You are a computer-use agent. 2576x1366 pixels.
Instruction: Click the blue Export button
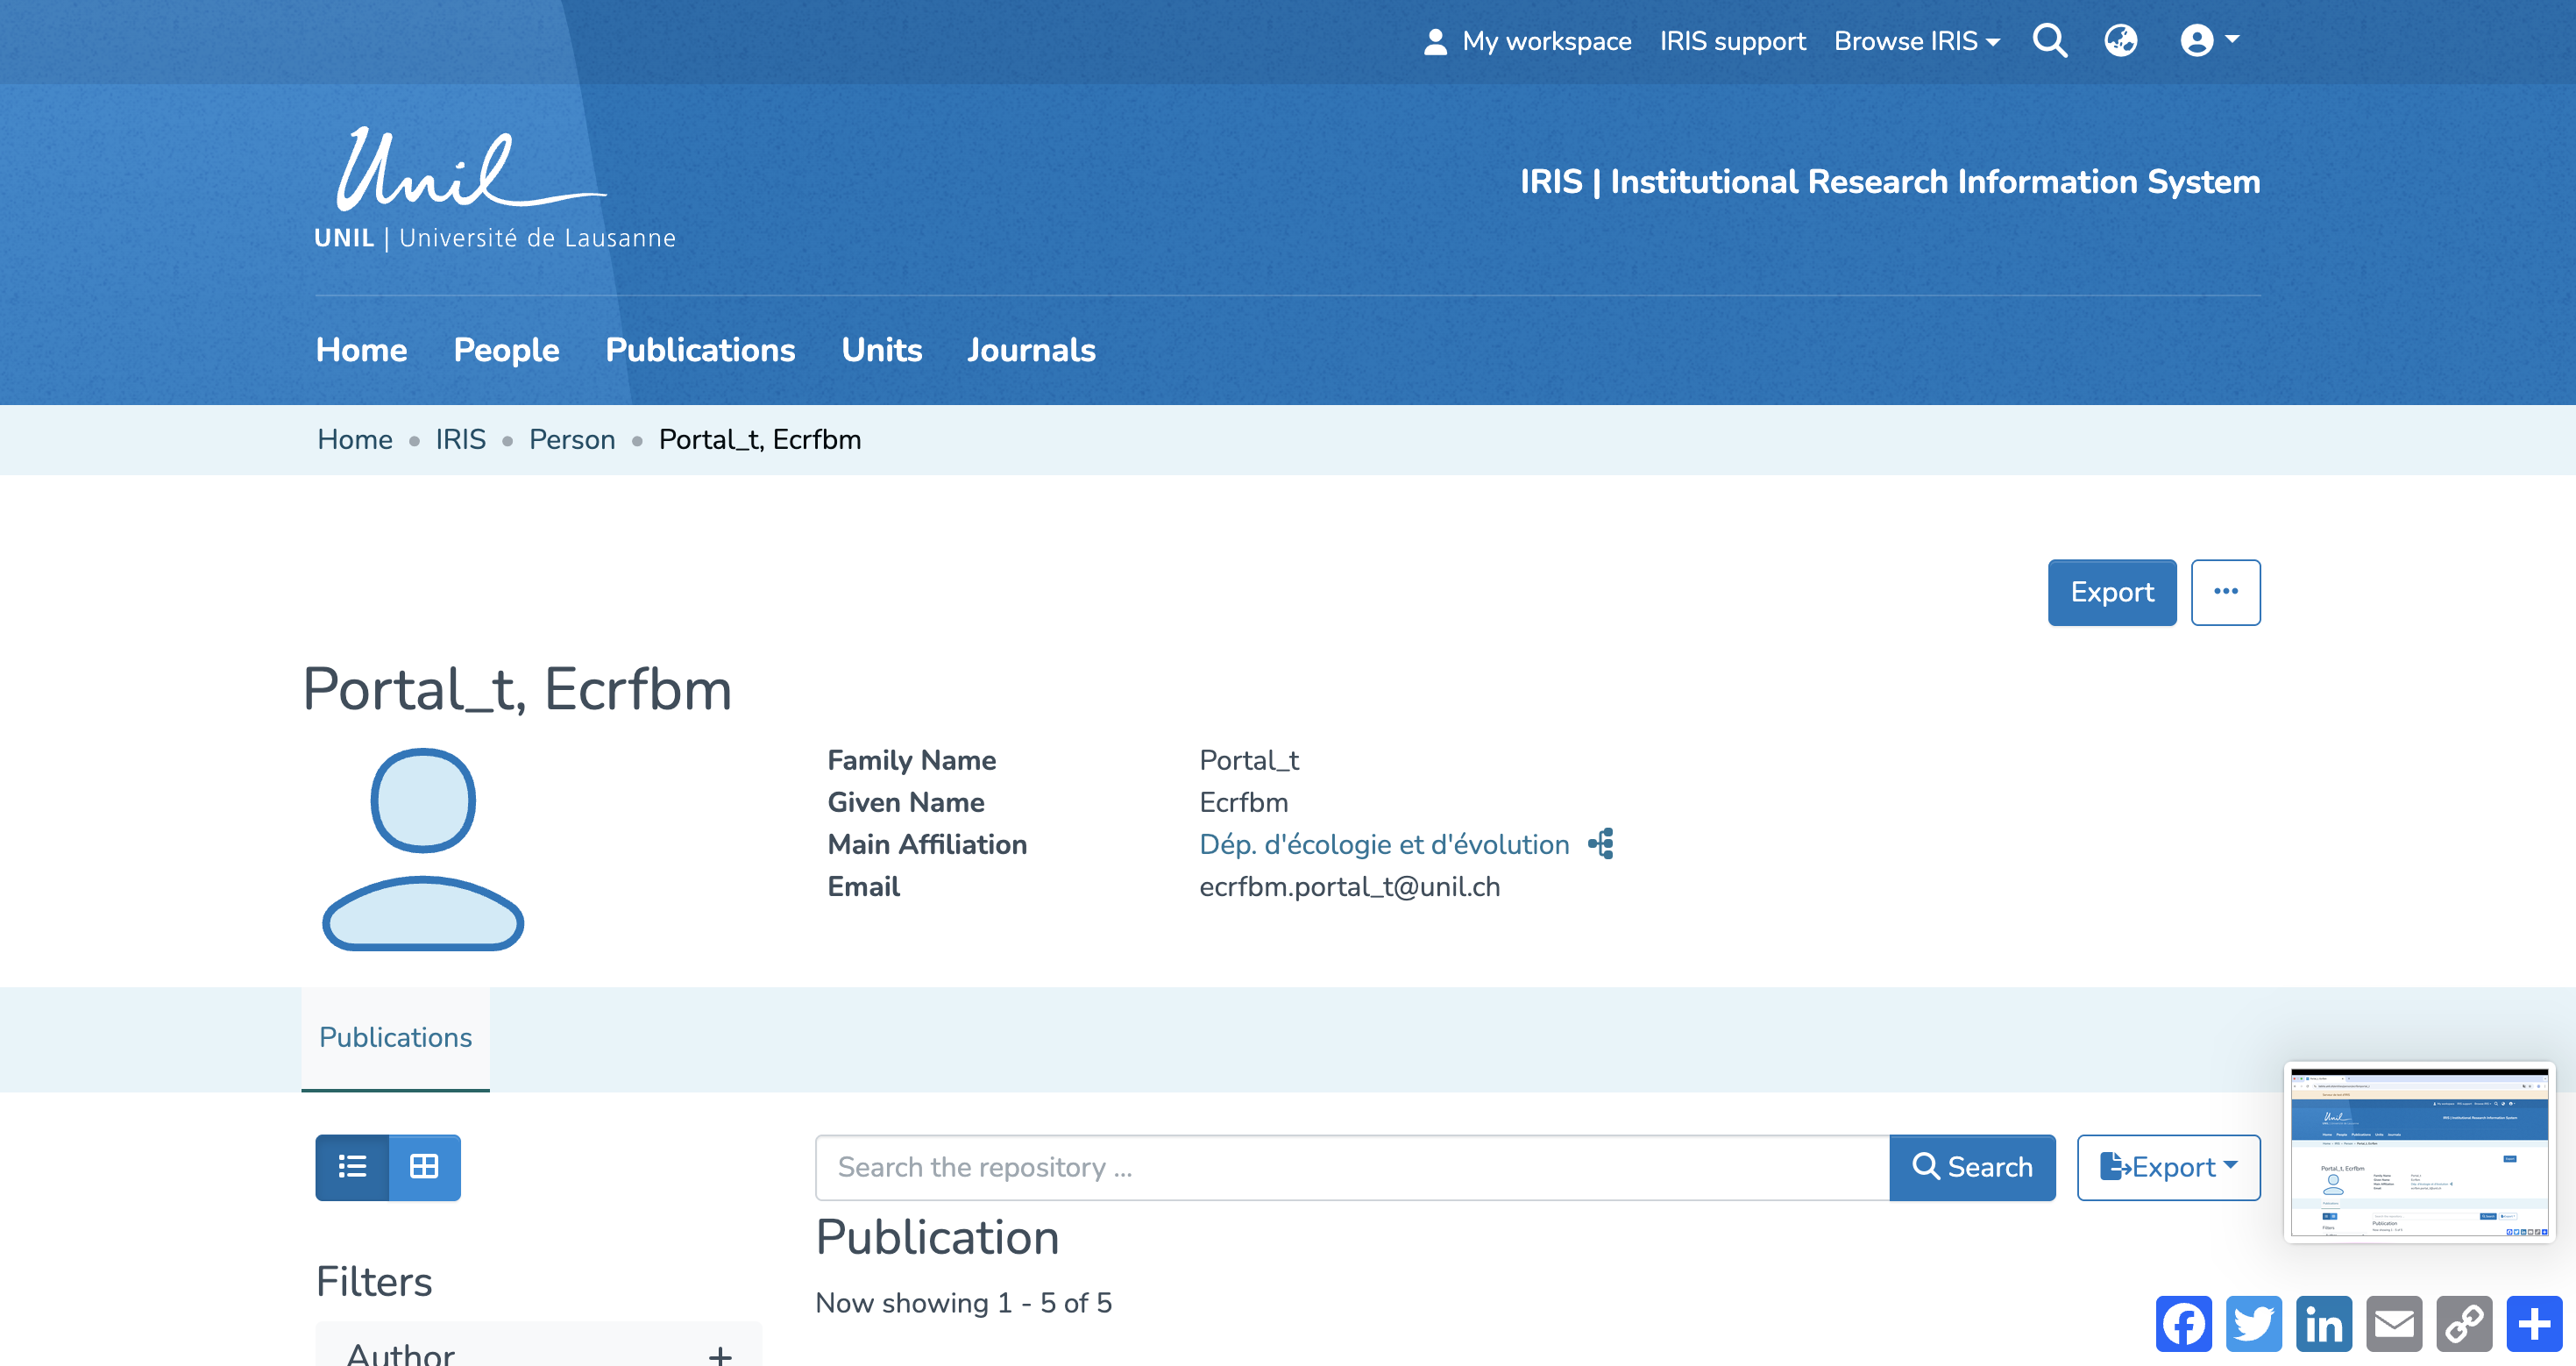tap(2111, 592)
